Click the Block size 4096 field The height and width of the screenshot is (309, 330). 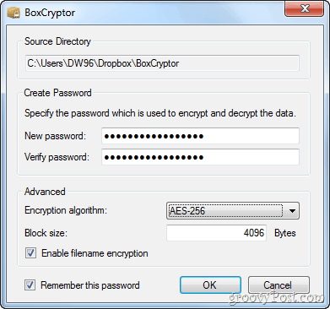[x=216, y=233]
